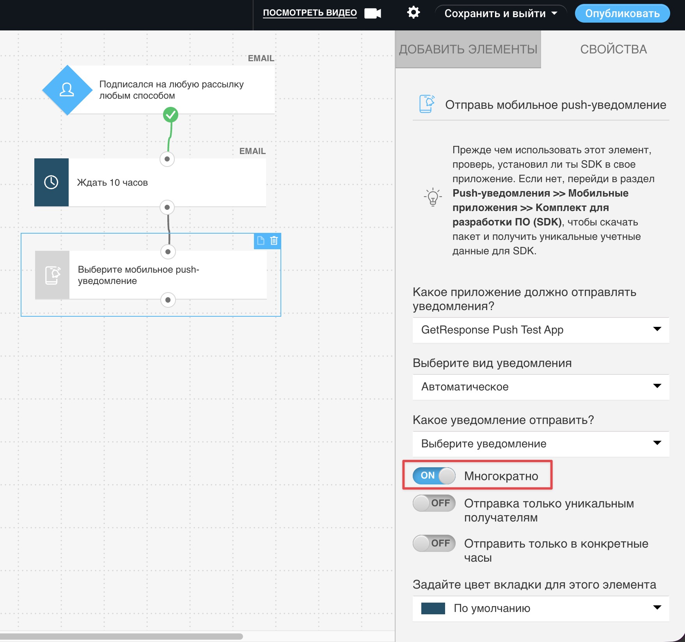
Task: Disable the Многократно toggle
Action: (x=434, y=476)
